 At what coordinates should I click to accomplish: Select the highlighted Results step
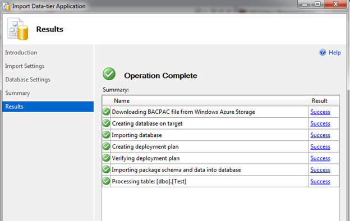pos(48,107)
